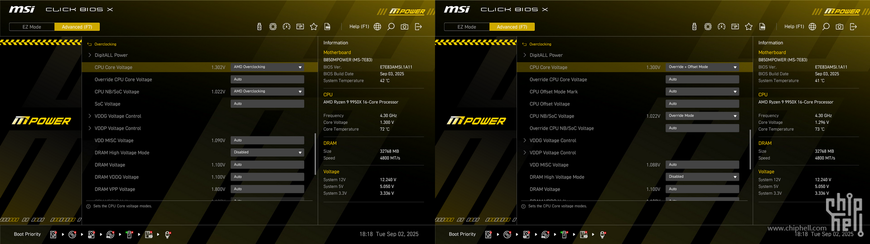The image size is (870, 244).
Task: Click Override CPU Core Voltage field in left window
Action: click(x=267, y=79)
